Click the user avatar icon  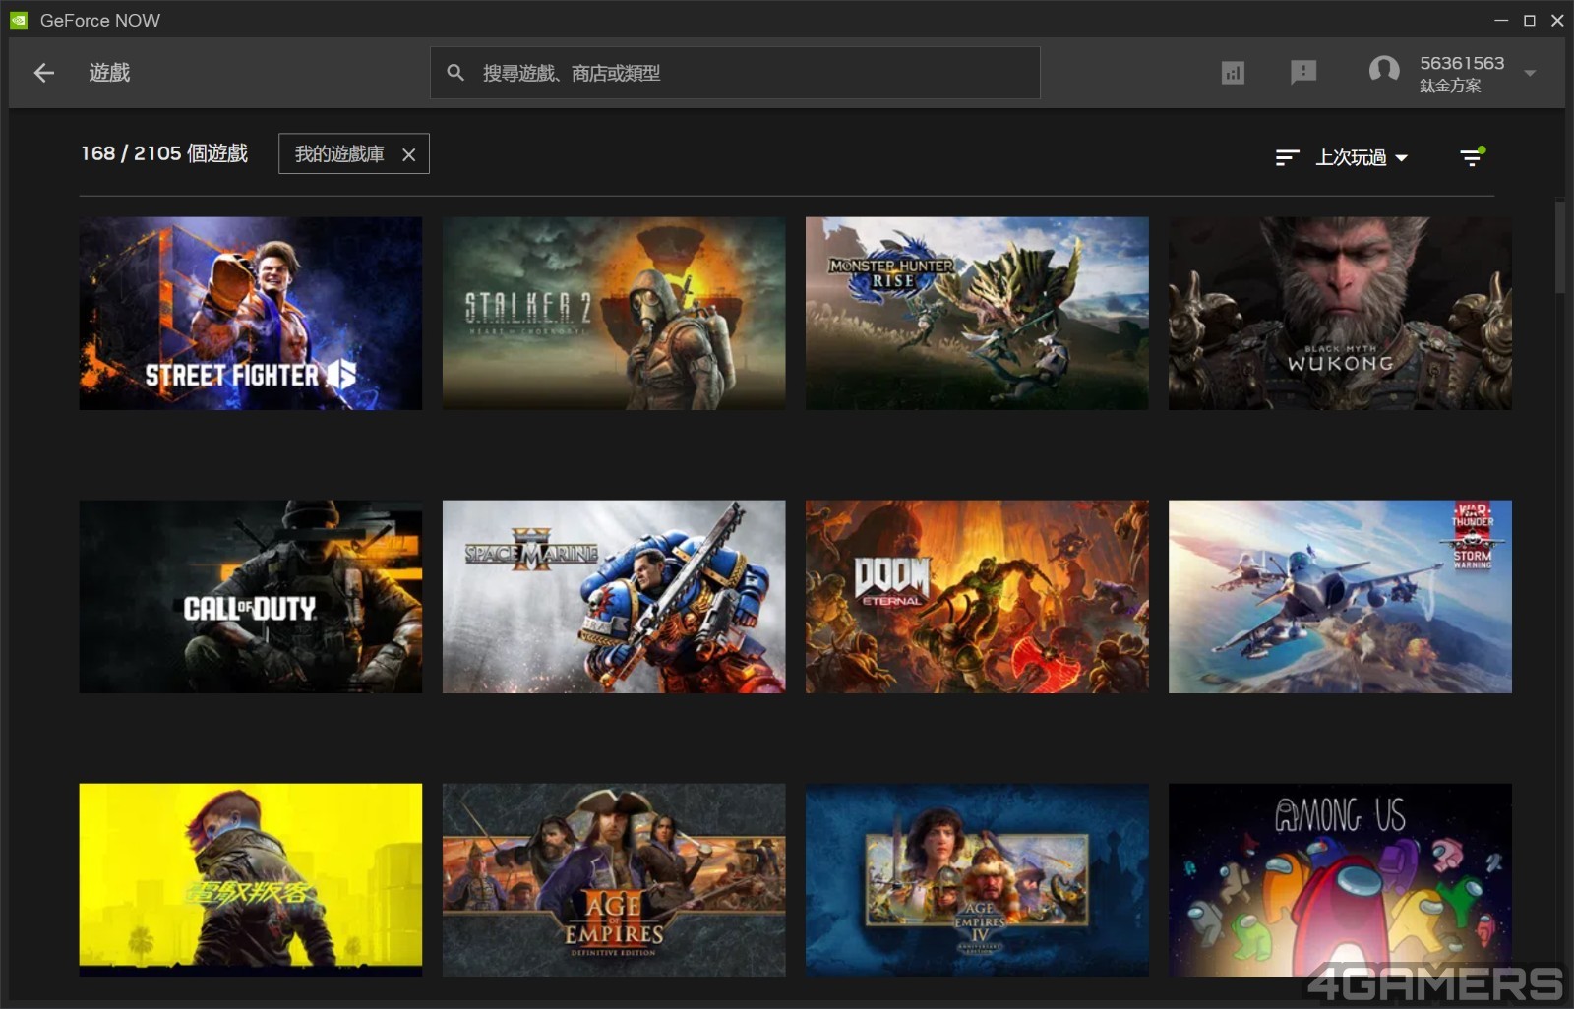[x=1384, y=71]
